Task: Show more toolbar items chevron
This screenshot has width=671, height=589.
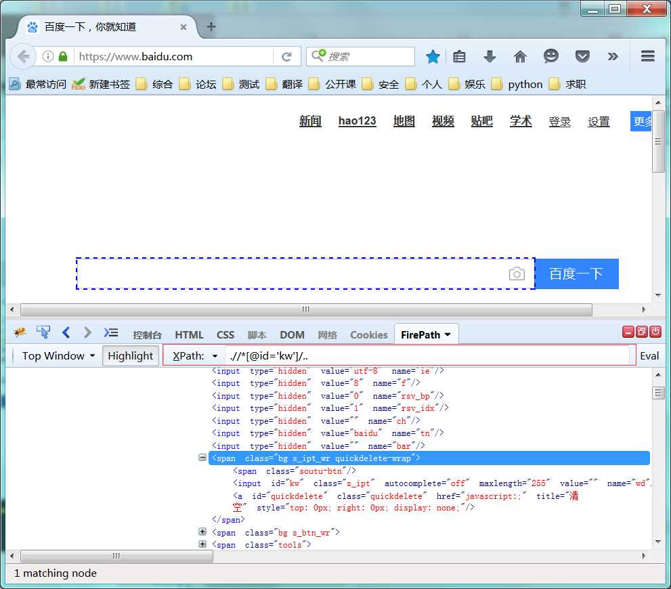Action: pyautogui.click(x=613, y=56)
